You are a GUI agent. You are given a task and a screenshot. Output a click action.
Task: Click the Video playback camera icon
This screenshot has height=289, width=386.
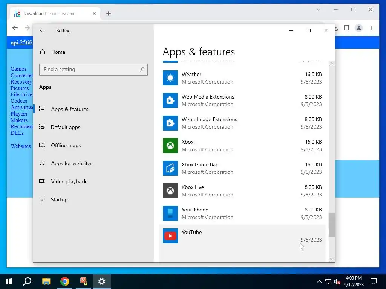tap(42, 181)
